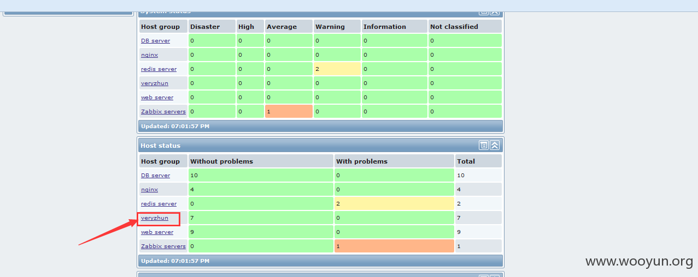
Task: Open redis server link in Host status
Action: (159, 204)
